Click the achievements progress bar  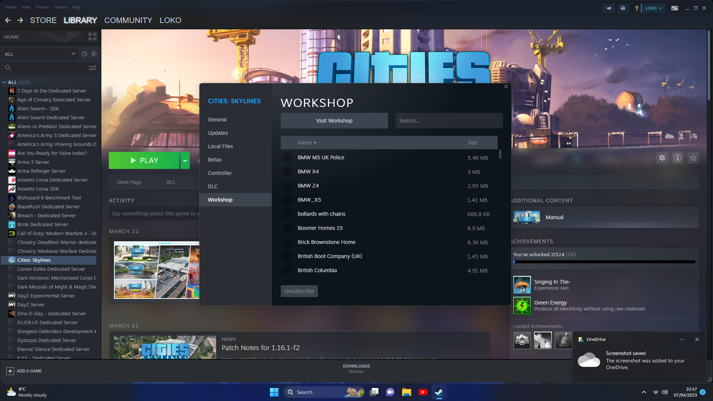(x=604, y=262)
